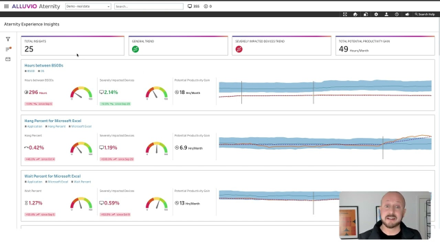This screenshot has width=440, height=247.
Task: Select the Total Insights card
Action: [x=73, y=45]
